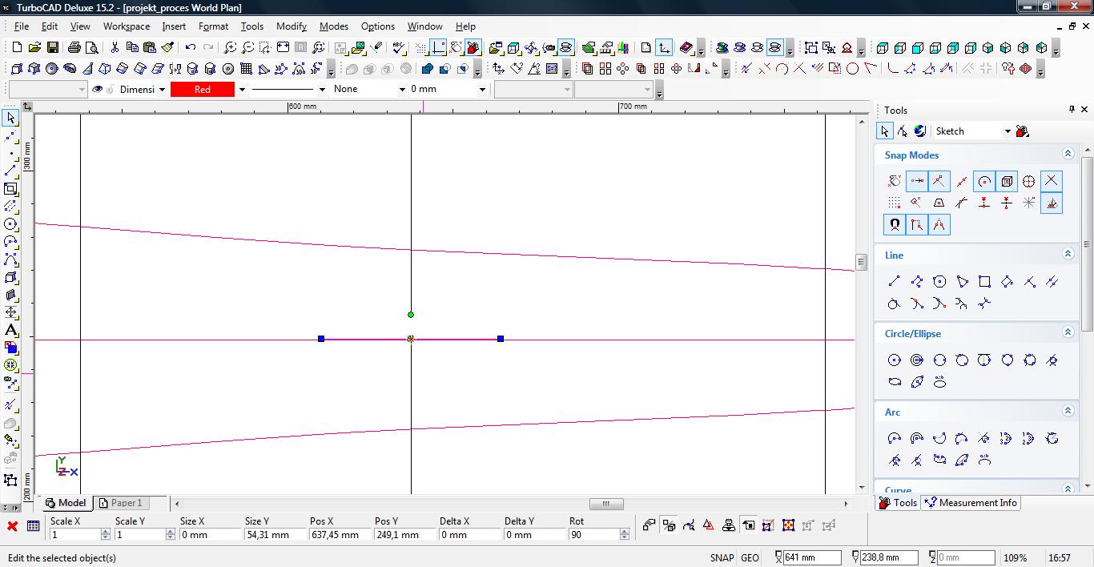Toggle the Intersection snap mode
The image size is (1094, 567).
[x=1051, y=181]
